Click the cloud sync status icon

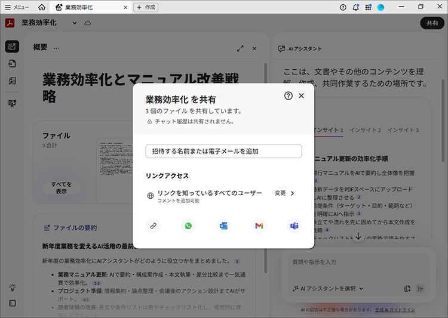click(88, 23)
